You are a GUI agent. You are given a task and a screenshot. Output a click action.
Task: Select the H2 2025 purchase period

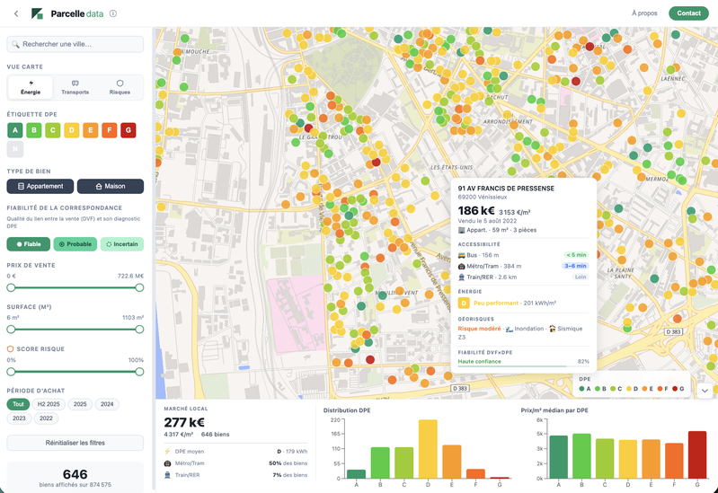49,404
